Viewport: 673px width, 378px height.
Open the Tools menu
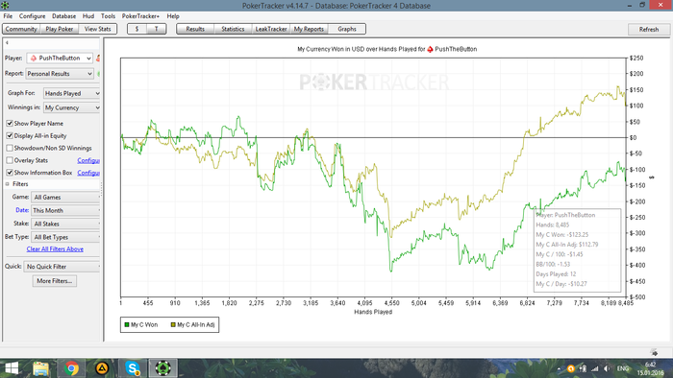(108, 16)
